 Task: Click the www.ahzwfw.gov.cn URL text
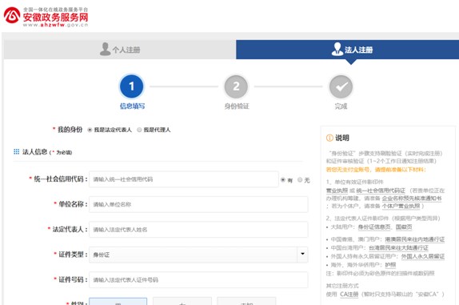pos(55,25)
